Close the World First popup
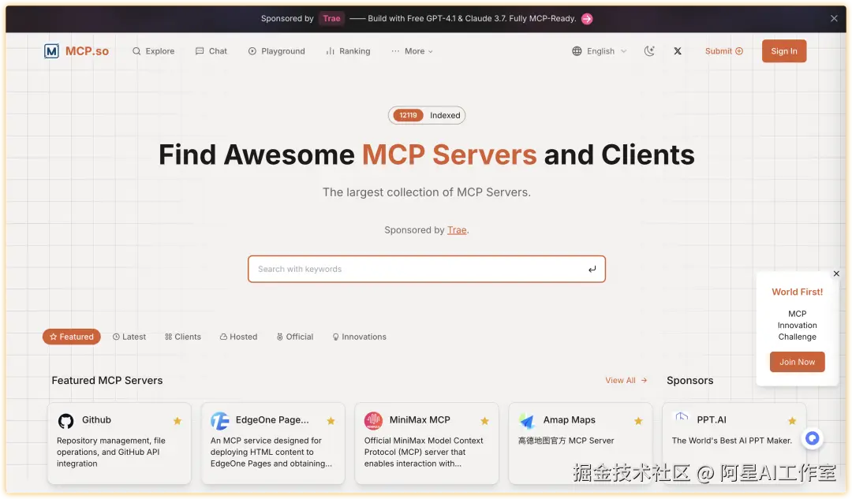 click(x=836, y=274)
